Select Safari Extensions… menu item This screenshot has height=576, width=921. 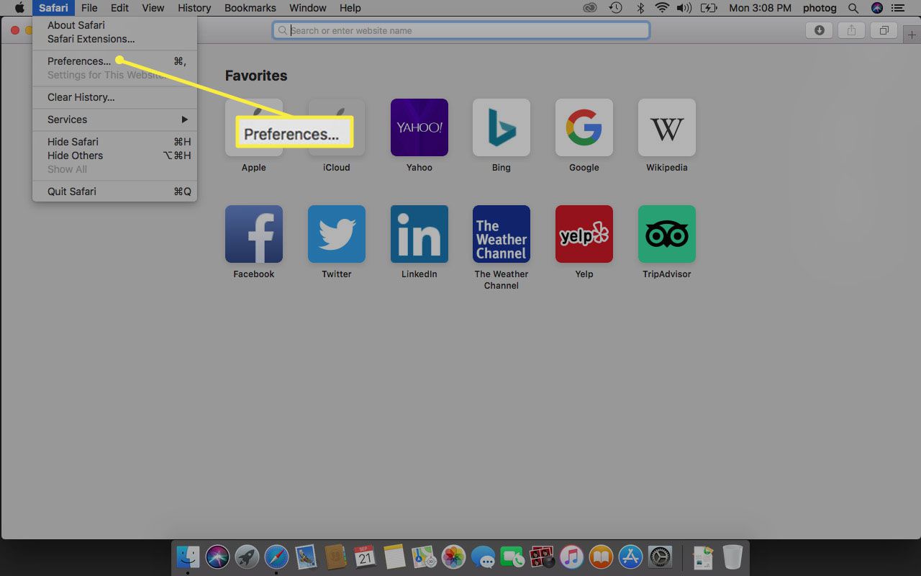pyautogui.click(x=114, y=39)
